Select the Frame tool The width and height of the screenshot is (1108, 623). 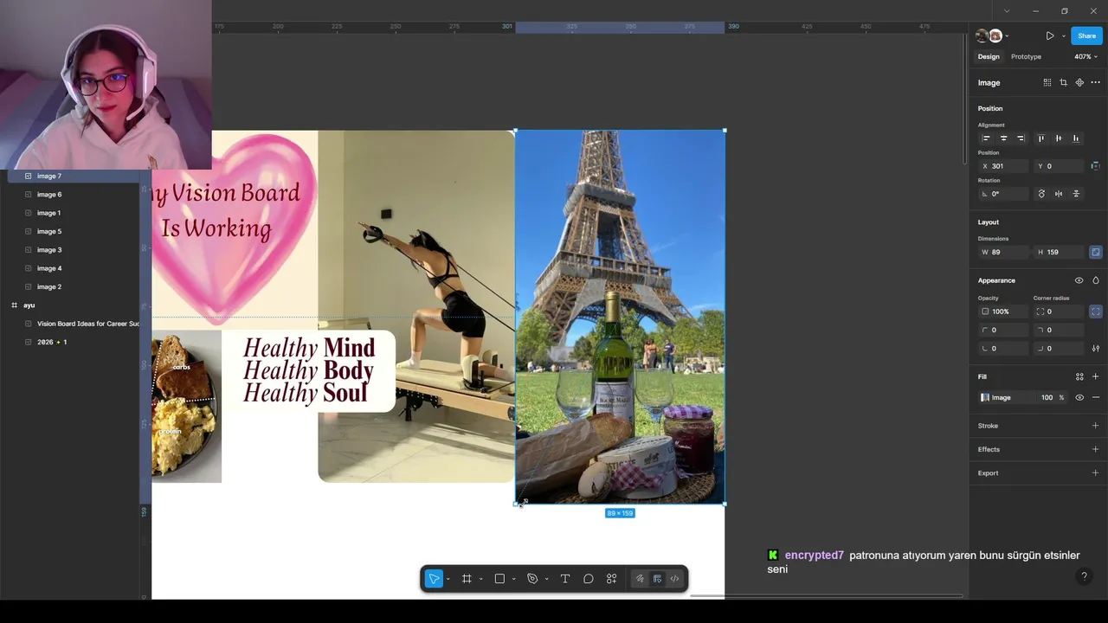click(467, 579)
